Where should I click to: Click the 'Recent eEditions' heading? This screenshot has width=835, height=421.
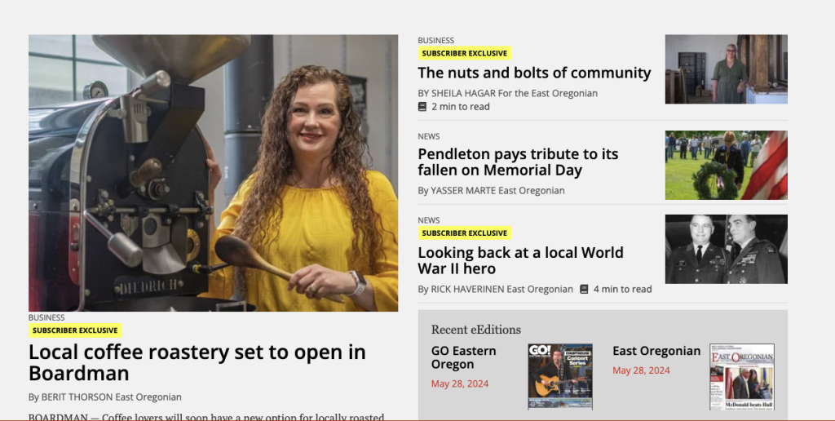click(x=476, y=330)
